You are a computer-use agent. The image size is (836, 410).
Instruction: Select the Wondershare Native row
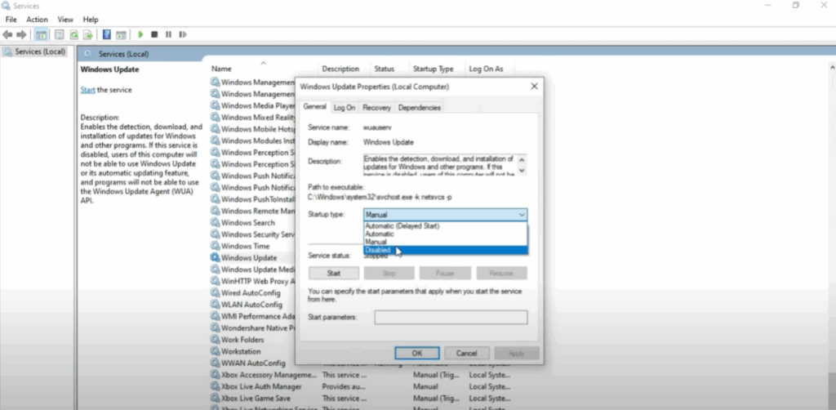[x=253, y=328]
